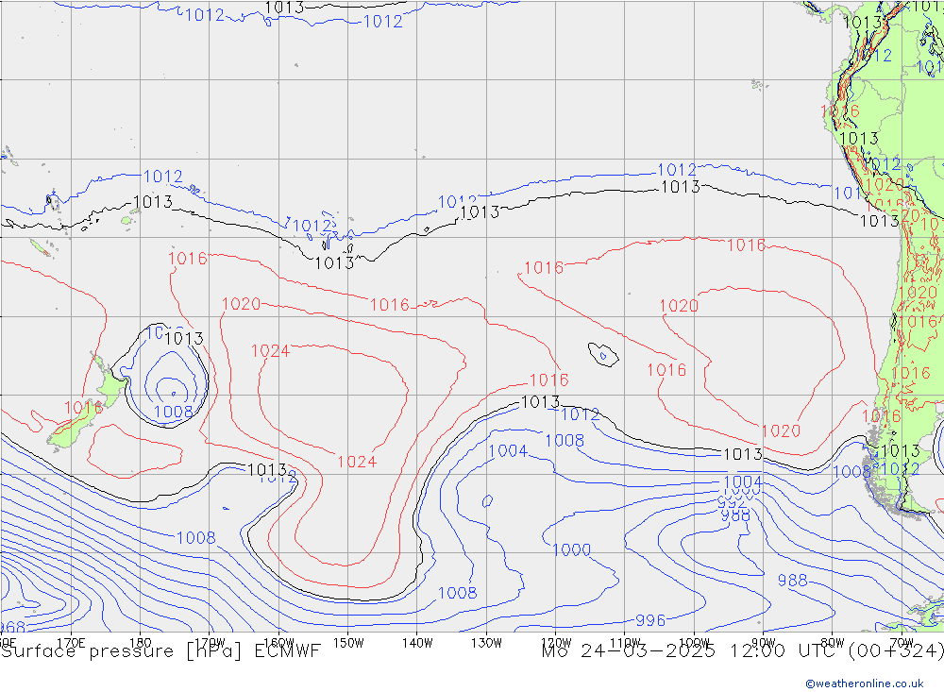Click the 150W longitude label
The image size is (944, 692).
coord(348,643)
